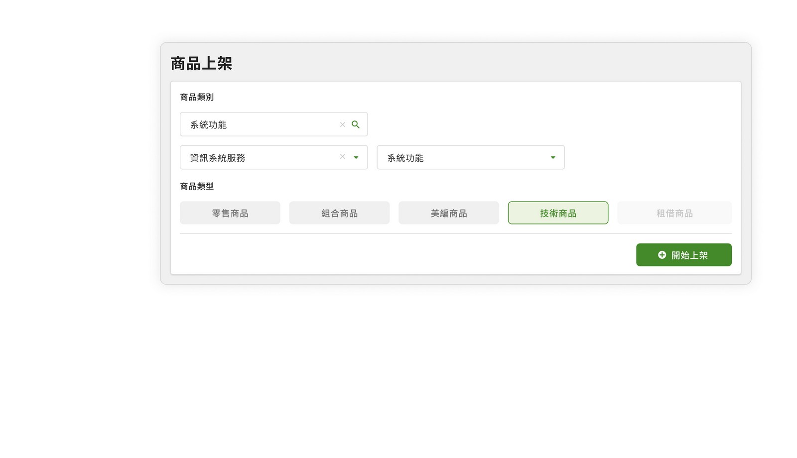Expand the 資訊系統服務 dropdown arrow

coord(356,157)
